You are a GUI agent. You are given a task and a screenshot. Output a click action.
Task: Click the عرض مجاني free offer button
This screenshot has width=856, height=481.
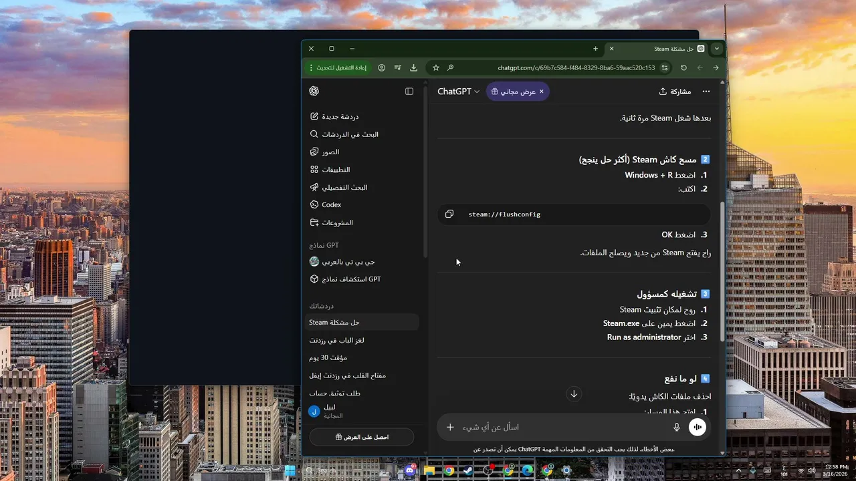click(x=518, y=92)
